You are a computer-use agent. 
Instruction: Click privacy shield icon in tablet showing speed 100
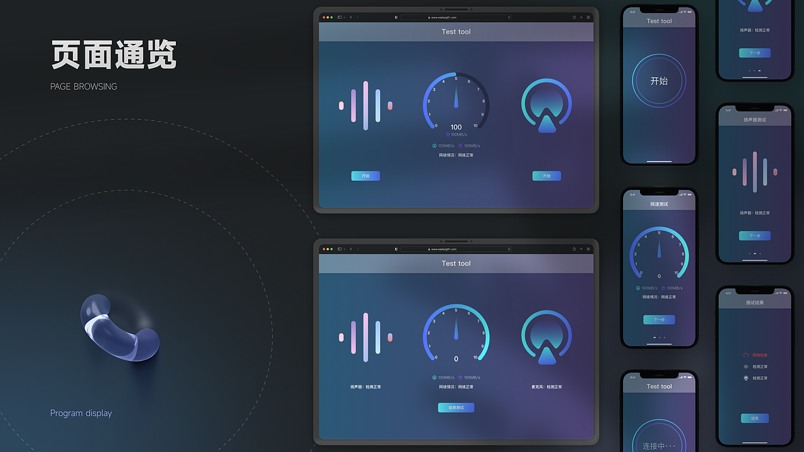(x=396, y=17)
